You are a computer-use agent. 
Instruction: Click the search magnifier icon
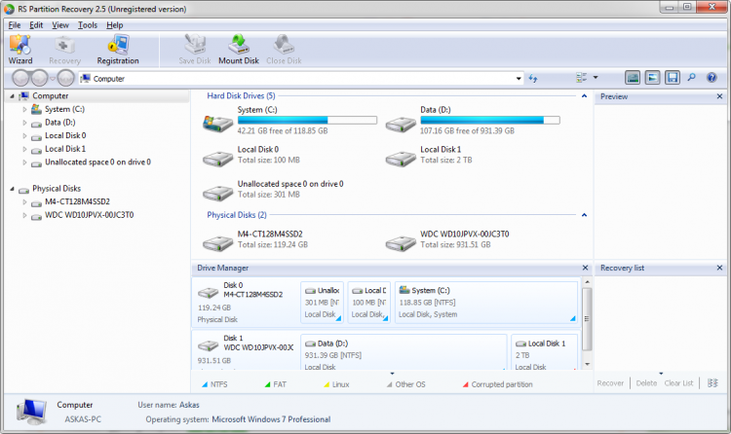click(691, 77)
